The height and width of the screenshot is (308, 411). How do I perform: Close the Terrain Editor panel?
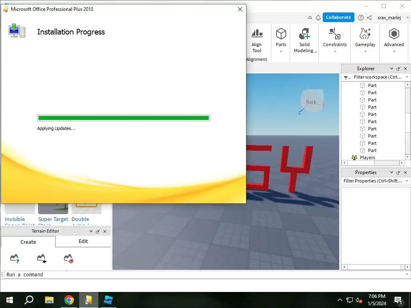[x=105, y=231]
